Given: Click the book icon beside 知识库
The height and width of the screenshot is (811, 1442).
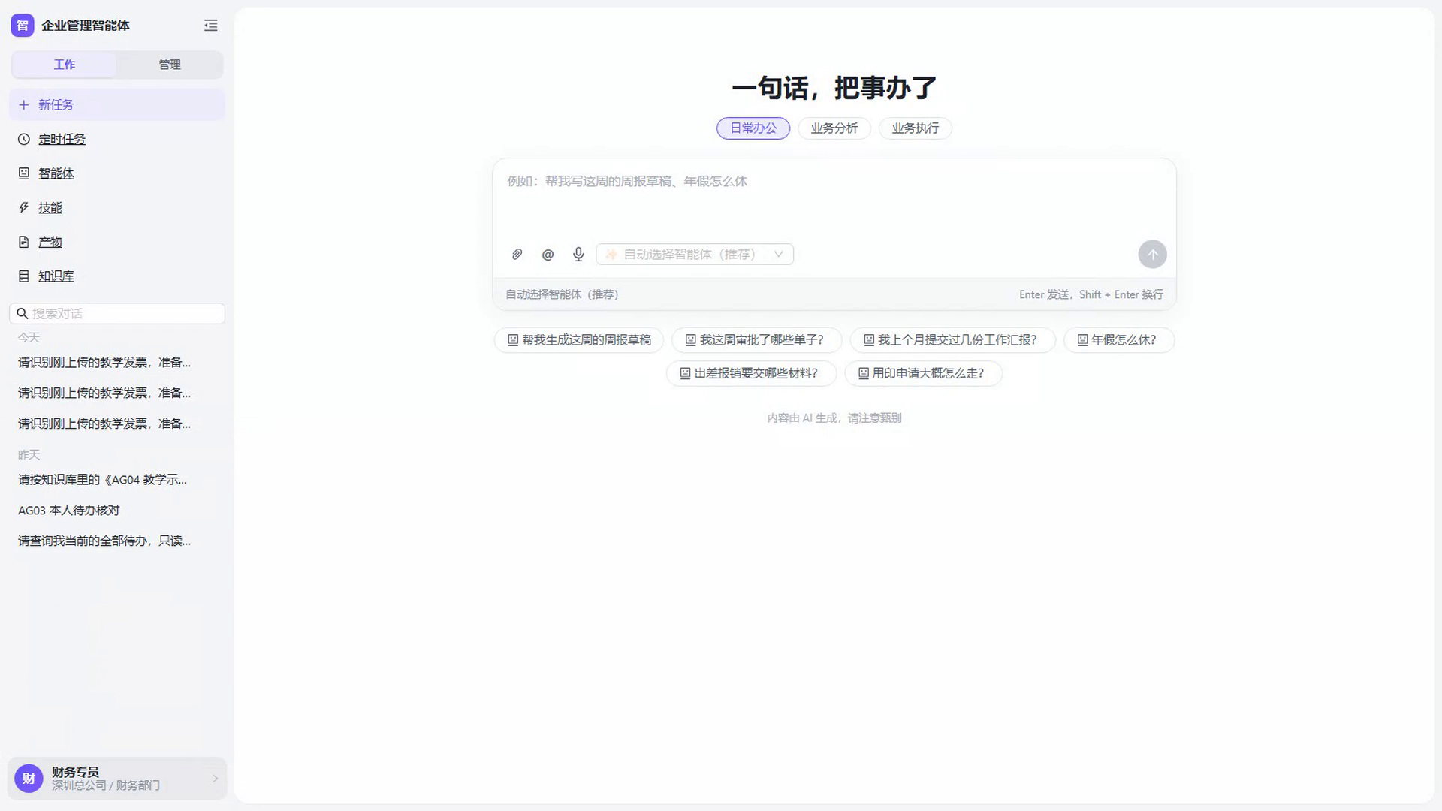Looking at the screenshot, I should point(24,276).
